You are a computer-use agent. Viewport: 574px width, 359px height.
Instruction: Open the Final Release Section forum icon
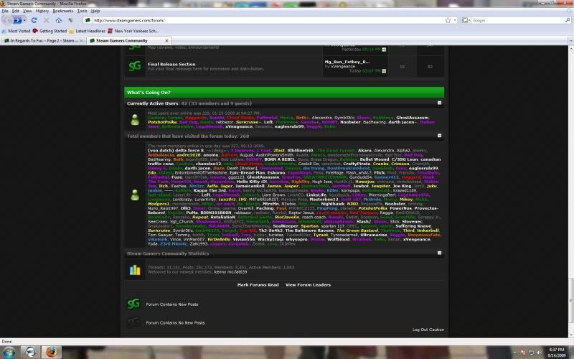click(134, 66)
